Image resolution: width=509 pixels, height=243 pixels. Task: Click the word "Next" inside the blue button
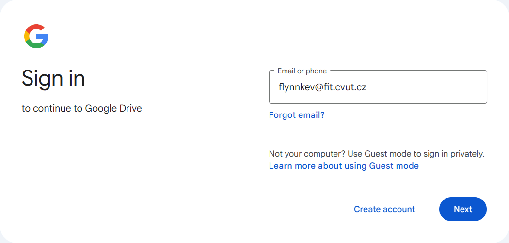click(462, 209)
